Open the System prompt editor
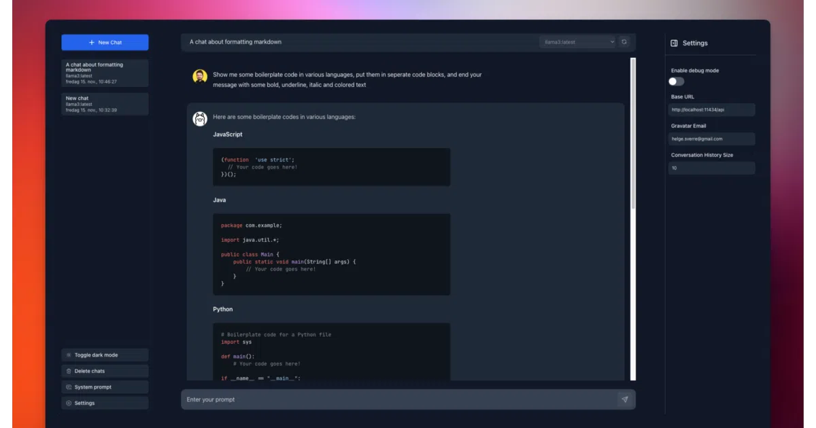Image resolution: width=816 pixels, height=428 pixels. pyautogui.click(x=105, y=387)
